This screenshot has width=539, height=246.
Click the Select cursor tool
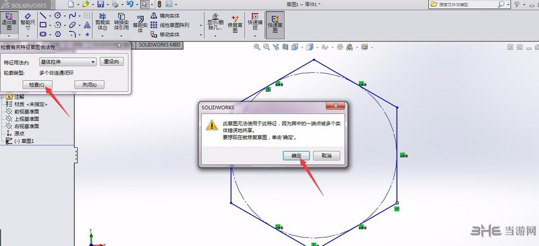pos(145,4)
